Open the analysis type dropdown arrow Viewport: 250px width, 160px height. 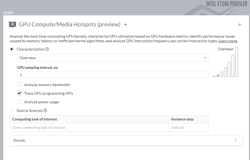click(125, 25)
